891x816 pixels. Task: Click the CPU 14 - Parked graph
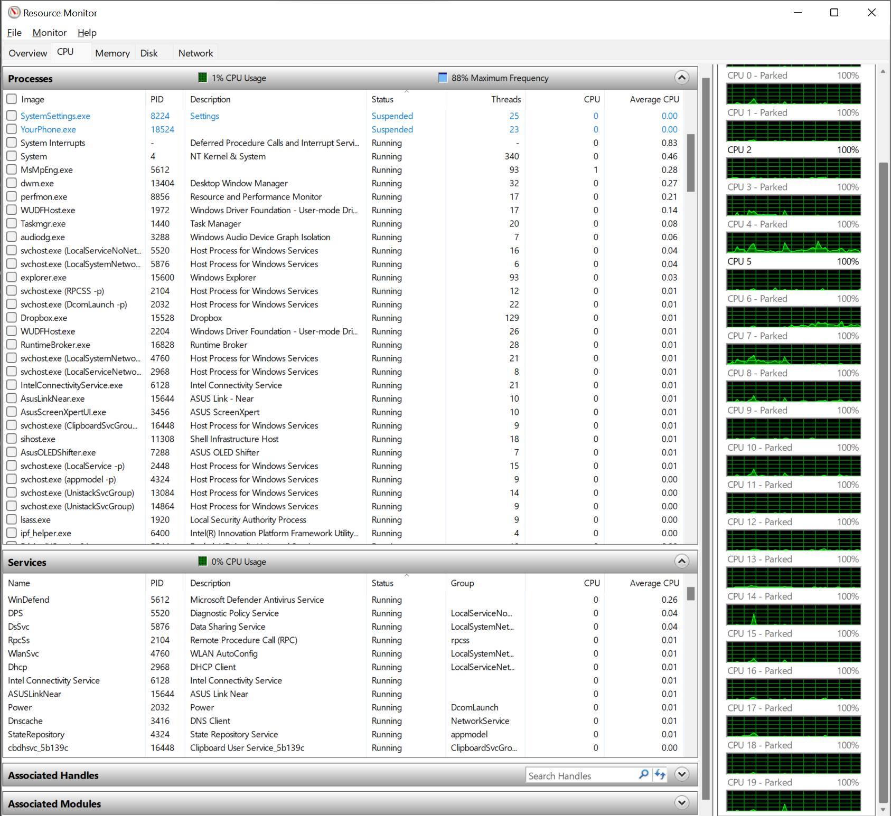pyautogui.click(x=793, y=615)
